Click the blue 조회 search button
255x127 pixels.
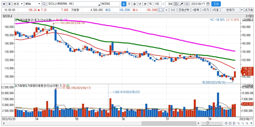pos(216,4)
